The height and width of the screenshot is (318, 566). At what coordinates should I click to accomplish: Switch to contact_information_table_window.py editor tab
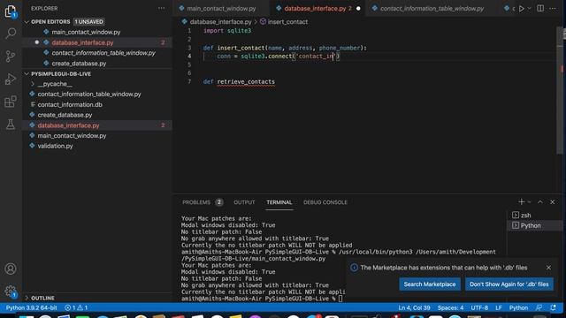coord(432,8)
